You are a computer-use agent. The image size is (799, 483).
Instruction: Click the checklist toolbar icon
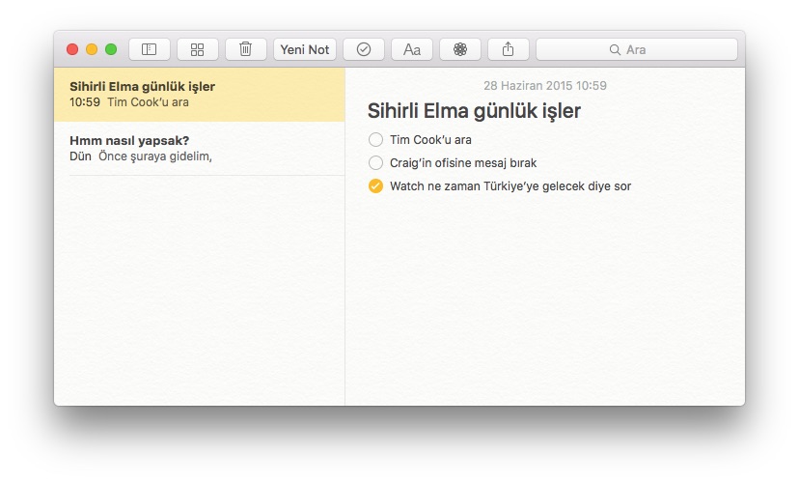coord(363,49)
